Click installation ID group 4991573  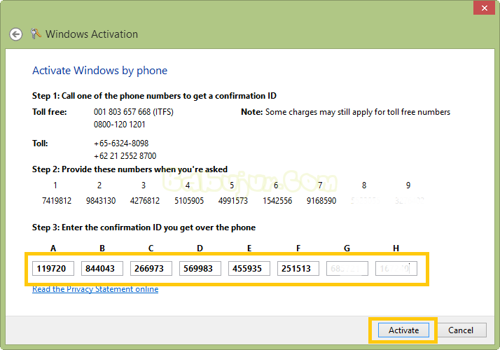(x=233, y=201)
